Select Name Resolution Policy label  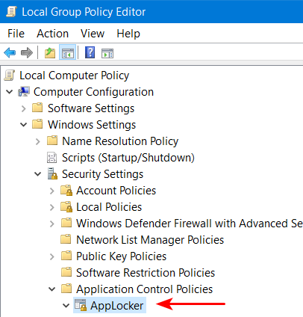pos(120,141)
